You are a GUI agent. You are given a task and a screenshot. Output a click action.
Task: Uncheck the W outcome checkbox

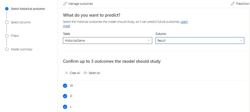pos(65,86)
